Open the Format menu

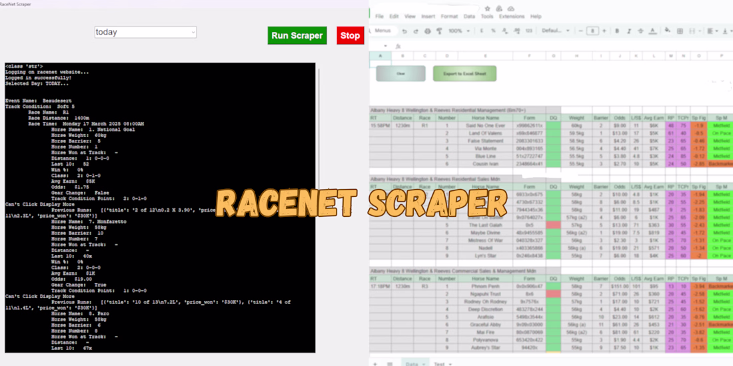coord(449,17)
